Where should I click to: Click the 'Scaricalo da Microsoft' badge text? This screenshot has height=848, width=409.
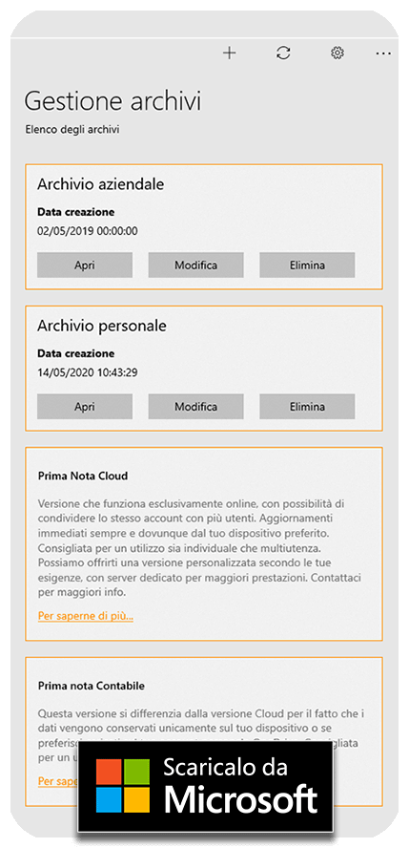(240, 785)
